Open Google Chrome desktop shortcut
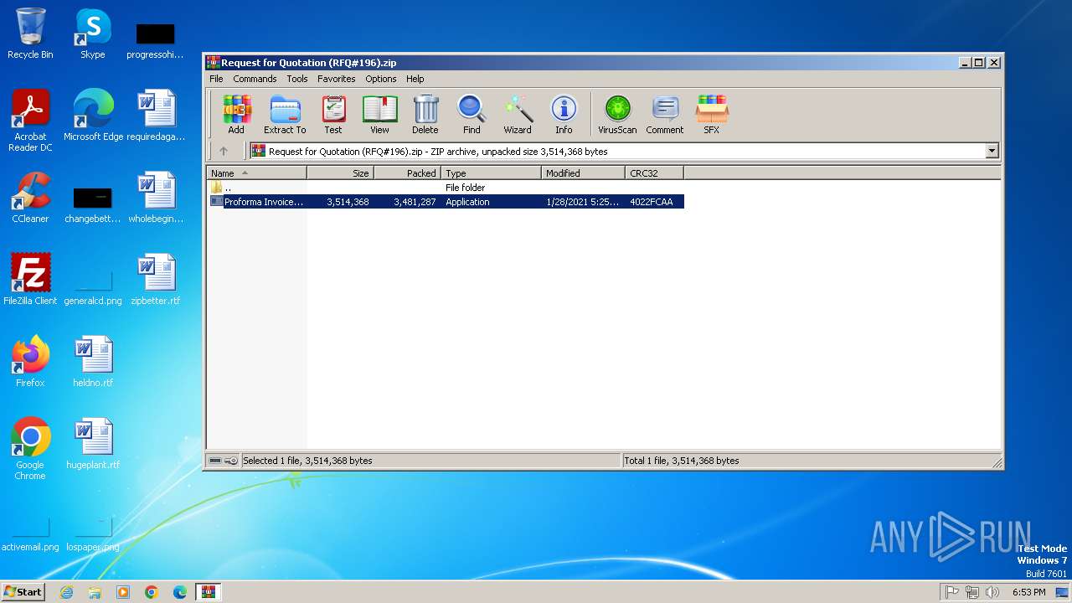Viewport: 1072px width, 603px height. (30, 450)
